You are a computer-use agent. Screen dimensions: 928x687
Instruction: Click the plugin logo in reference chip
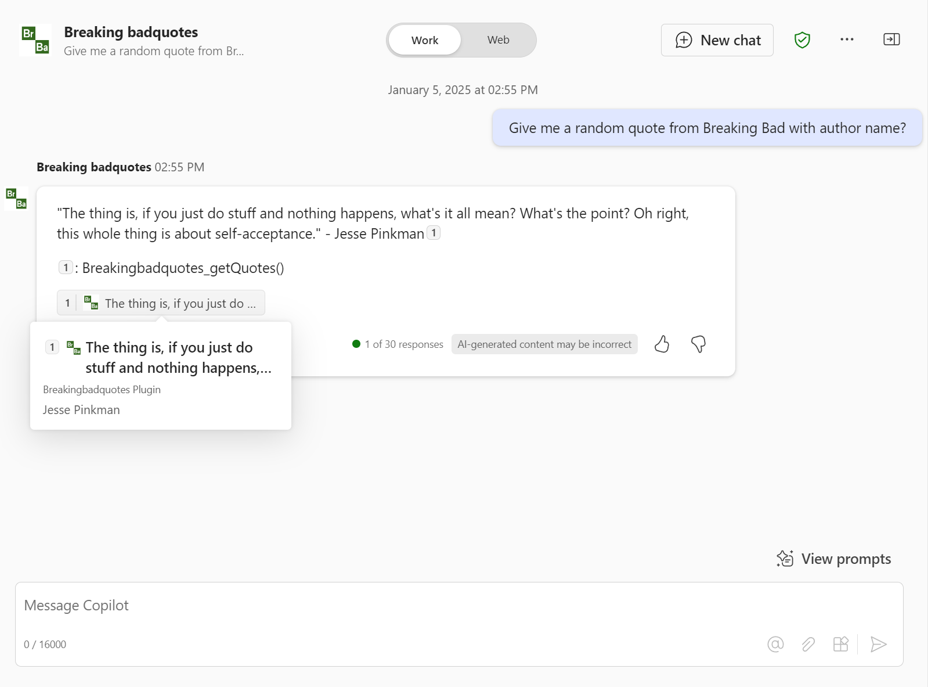[x=91, y=303]
